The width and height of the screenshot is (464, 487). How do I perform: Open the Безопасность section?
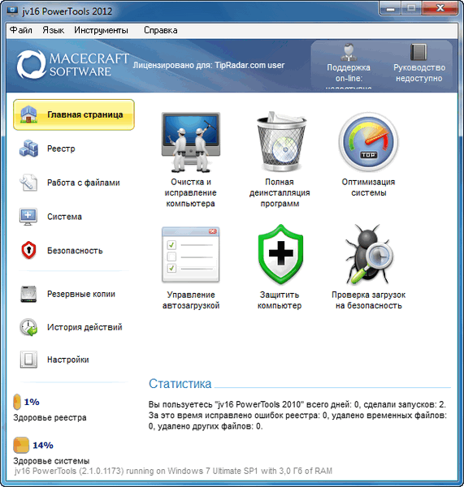75,250
